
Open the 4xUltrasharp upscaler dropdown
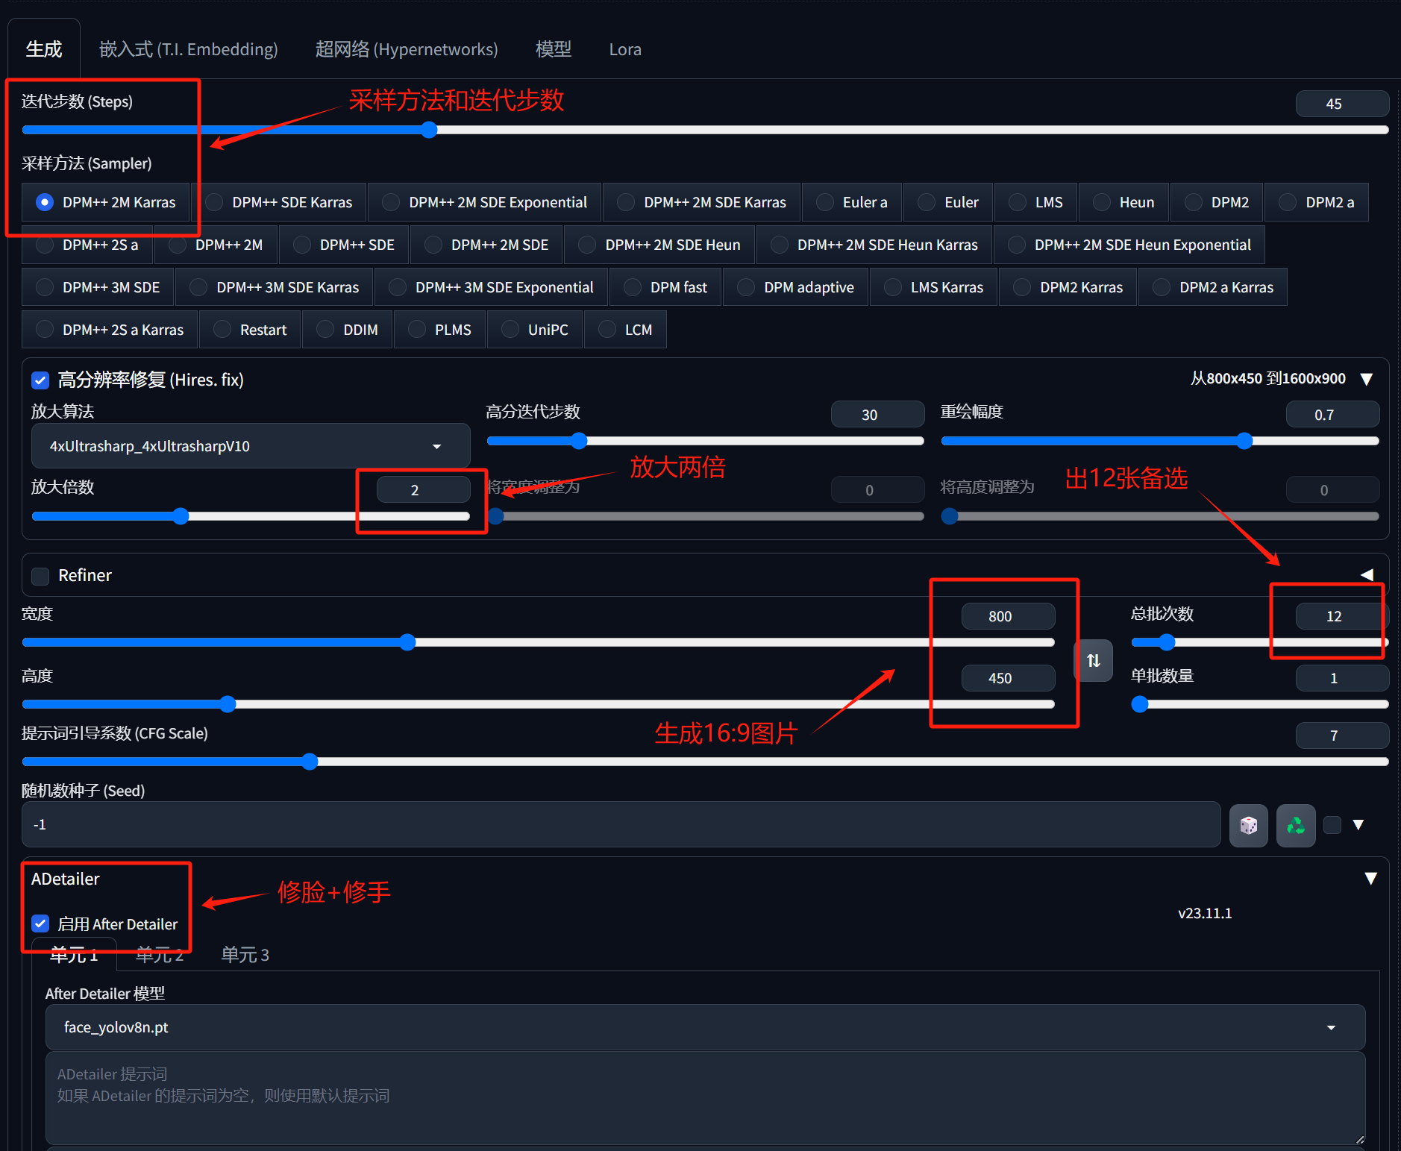click(x=250, y=446)
